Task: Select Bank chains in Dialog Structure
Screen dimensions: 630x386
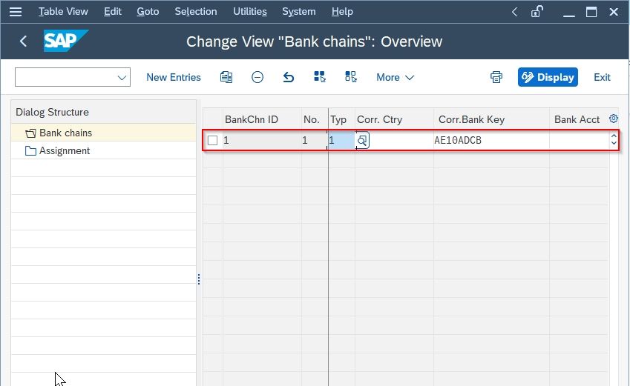Action: 65,133
